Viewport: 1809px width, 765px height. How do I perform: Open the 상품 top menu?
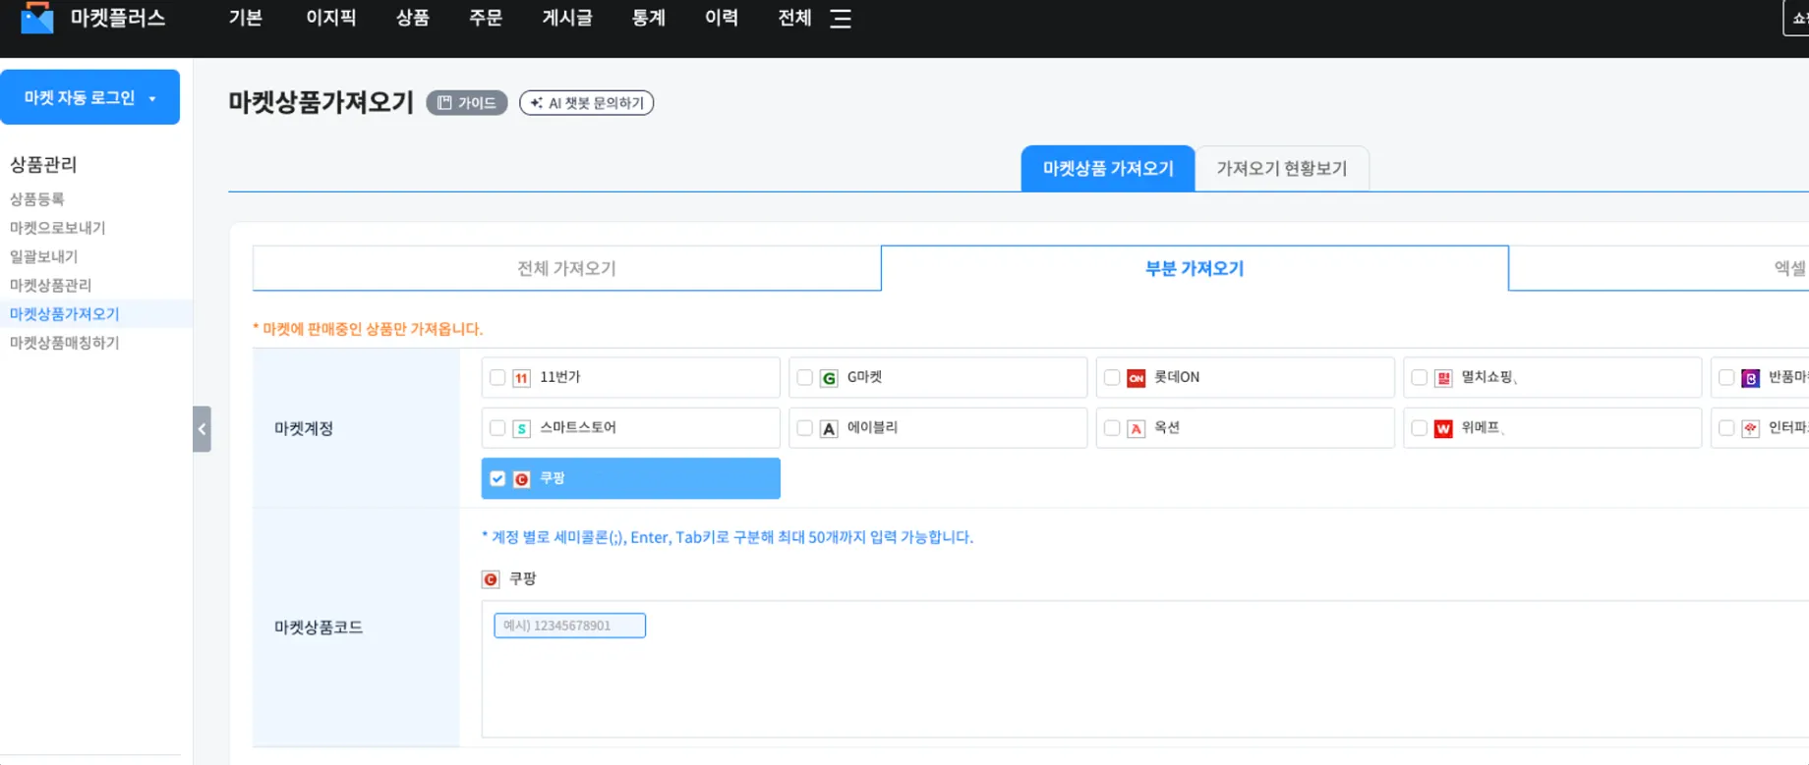pyautogui.click(x=412, y=19)
